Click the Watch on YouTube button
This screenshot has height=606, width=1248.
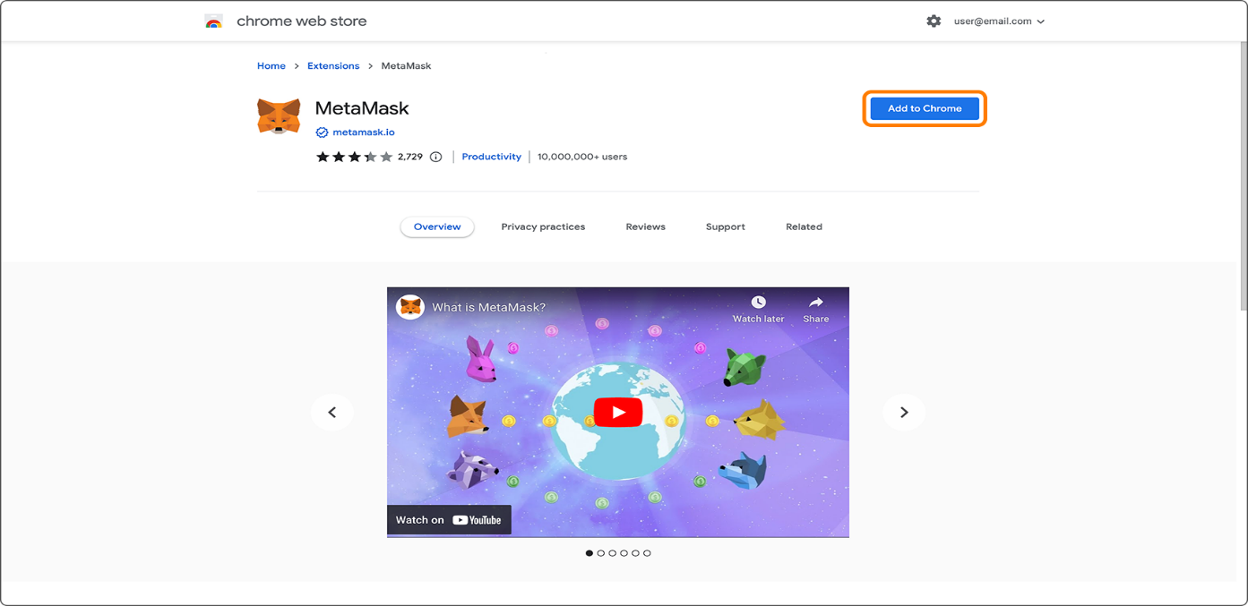pyautogui.click(x=449, y=520)
